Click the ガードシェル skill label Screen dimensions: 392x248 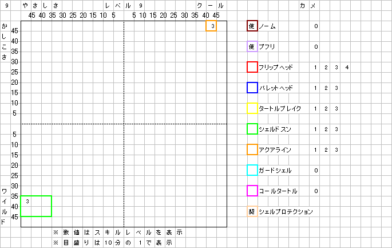275,171
